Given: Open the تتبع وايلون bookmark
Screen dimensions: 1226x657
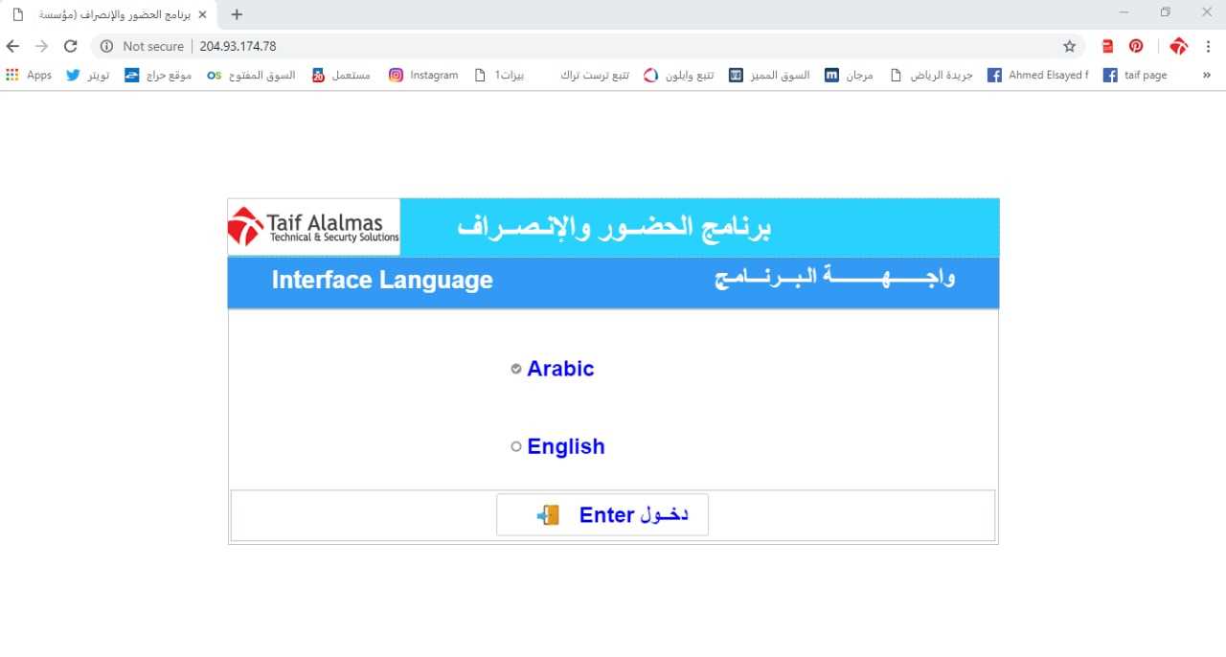Looking at the screenshot, I should click(x=679, y=75).
